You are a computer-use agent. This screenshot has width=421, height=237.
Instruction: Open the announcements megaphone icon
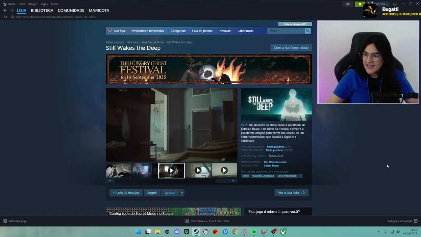pos(348,4)
